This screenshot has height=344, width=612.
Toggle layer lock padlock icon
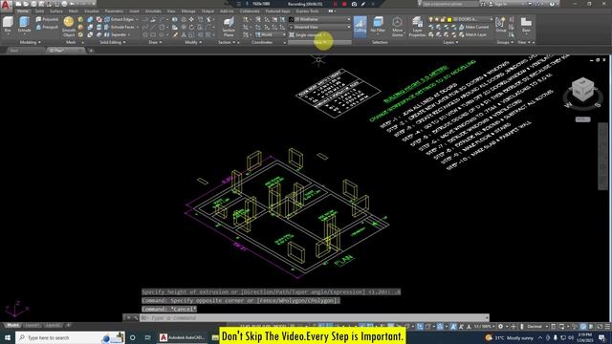[x=444, y=19]
